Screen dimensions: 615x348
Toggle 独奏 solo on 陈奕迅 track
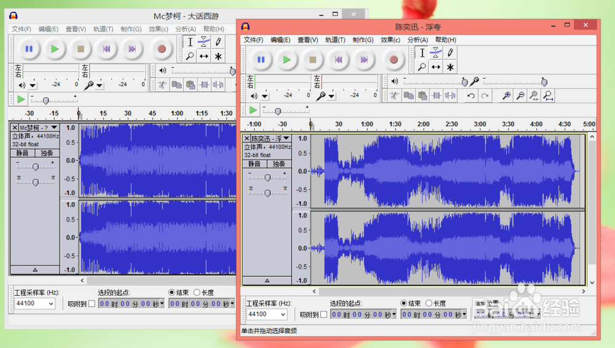[x=279, y=164]
